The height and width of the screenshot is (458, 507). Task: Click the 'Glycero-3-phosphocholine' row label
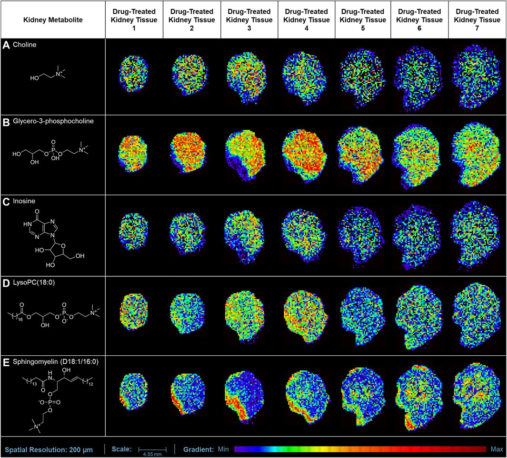(53, 121)
